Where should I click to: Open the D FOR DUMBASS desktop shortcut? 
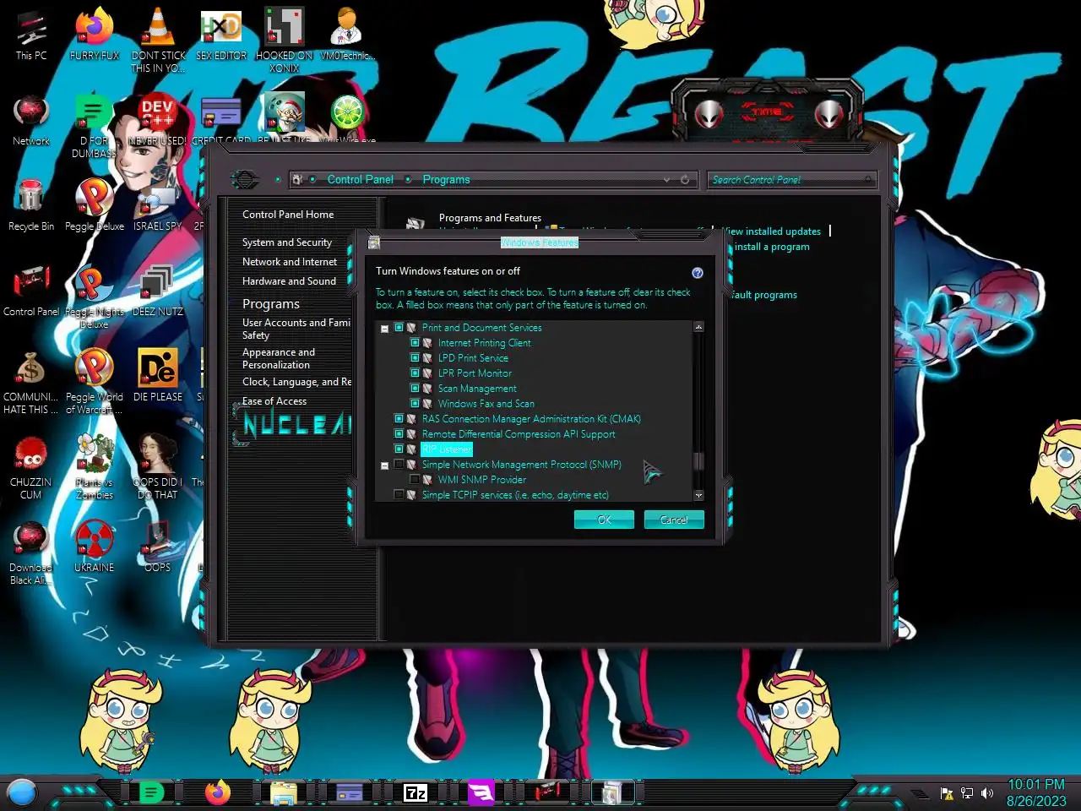coord(95,126)
